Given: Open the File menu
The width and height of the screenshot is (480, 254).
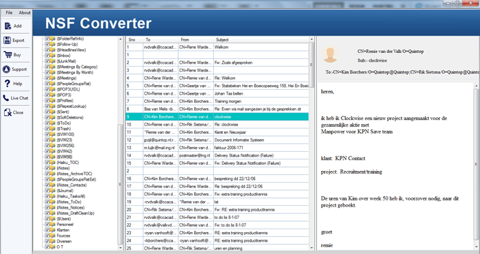Looking at the screenshot, I should click(x=9, y=12).
